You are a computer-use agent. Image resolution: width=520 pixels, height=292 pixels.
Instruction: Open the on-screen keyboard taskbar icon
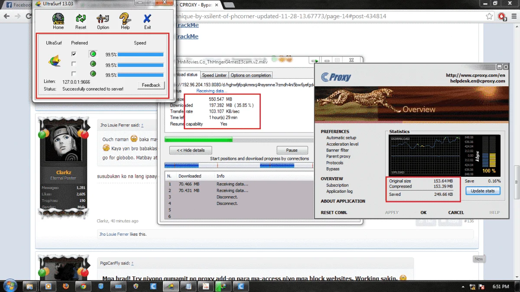click(x=118, y=286)
